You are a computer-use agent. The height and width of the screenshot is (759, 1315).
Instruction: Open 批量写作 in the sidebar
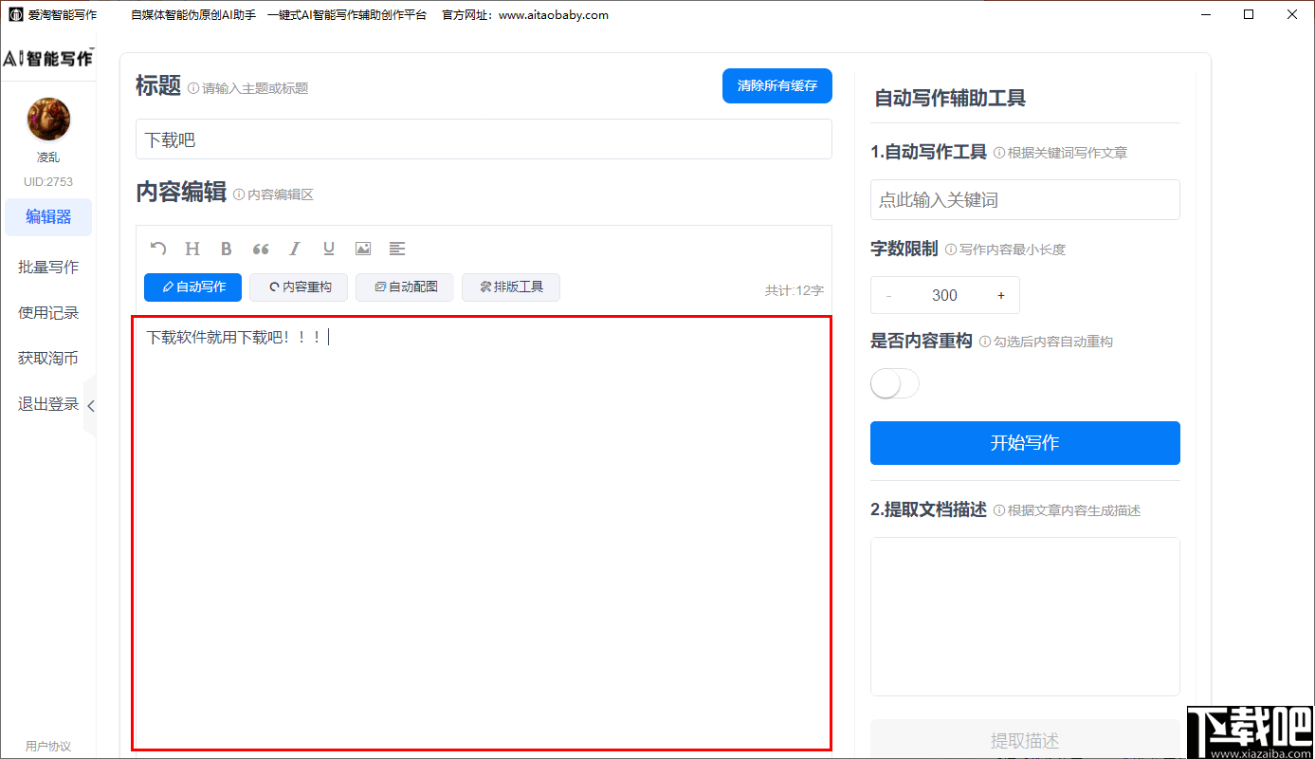(48, 267)
